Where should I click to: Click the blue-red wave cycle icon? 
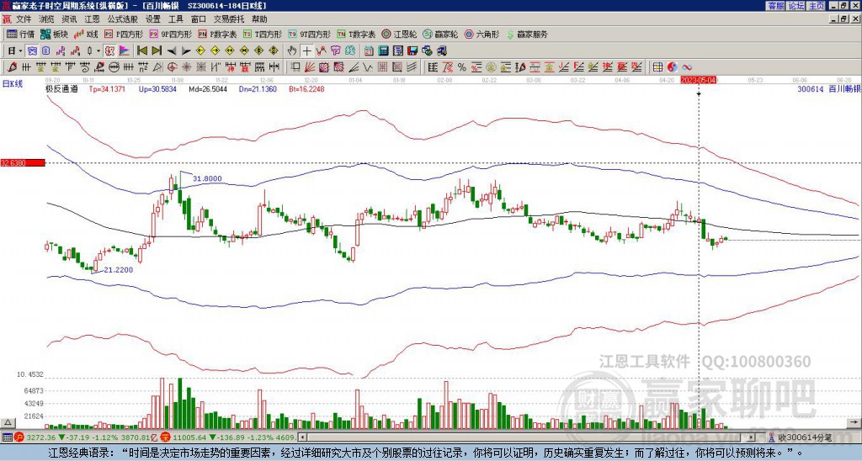tap(687, 67)
